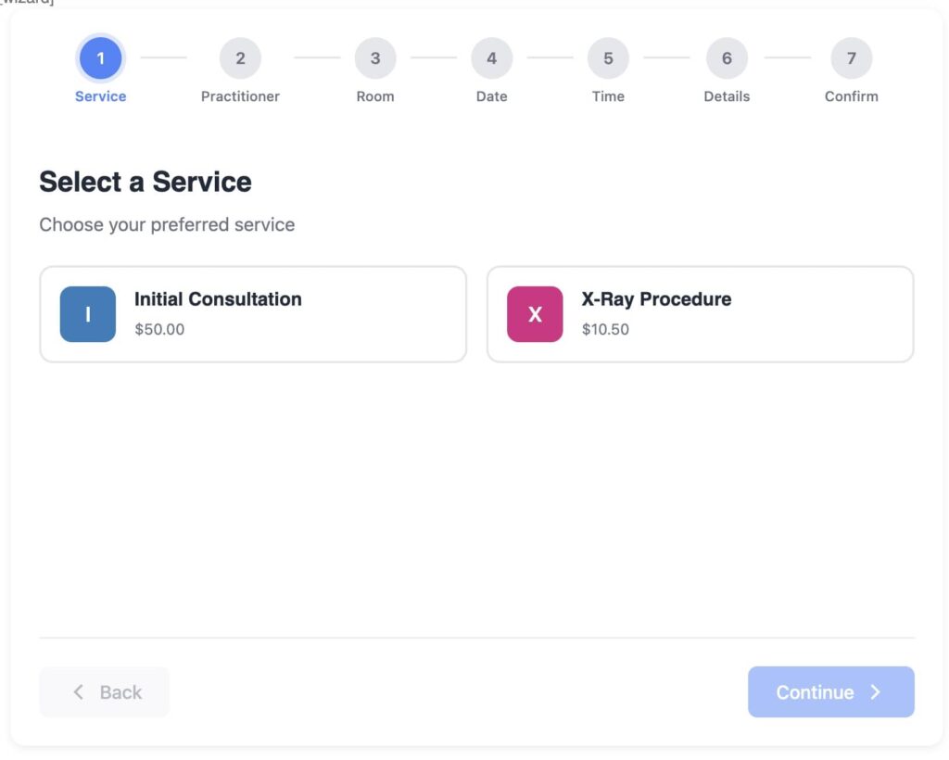This screenshot has height=760, width=949.
Task: Jump to step 7 Confirm circle
Action: pyautogui.click(x=851, y=58)
